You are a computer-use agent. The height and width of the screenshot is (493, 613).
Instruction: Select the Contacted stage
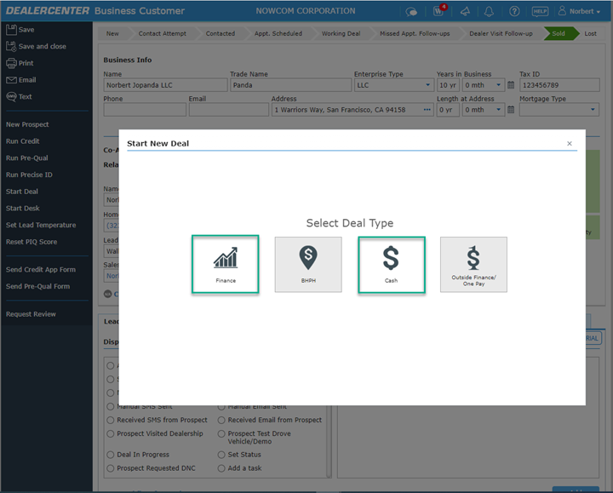coord(221,33)
